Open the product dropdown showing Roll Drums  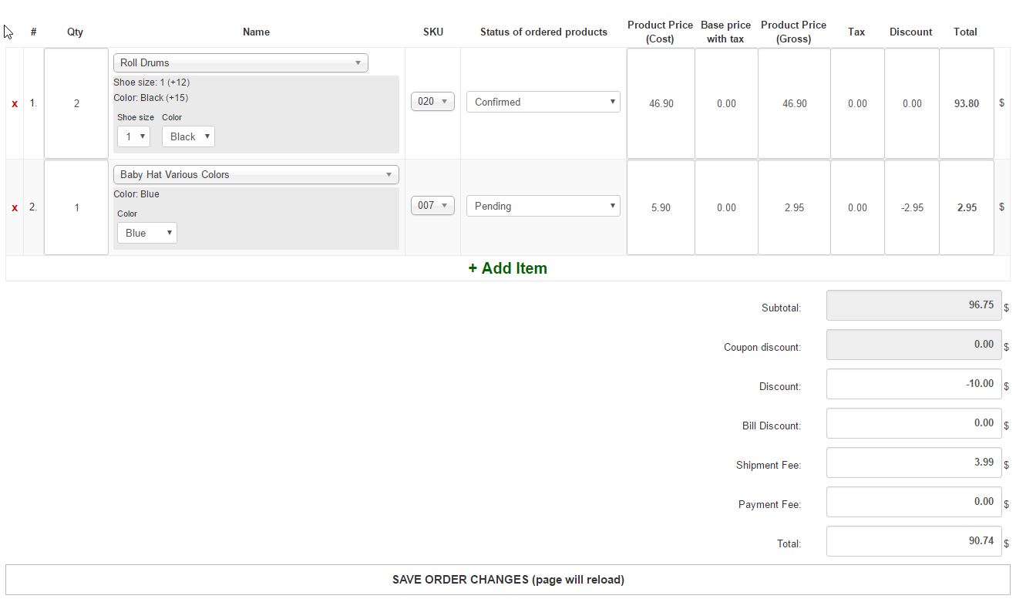click(x=240, y=62)
